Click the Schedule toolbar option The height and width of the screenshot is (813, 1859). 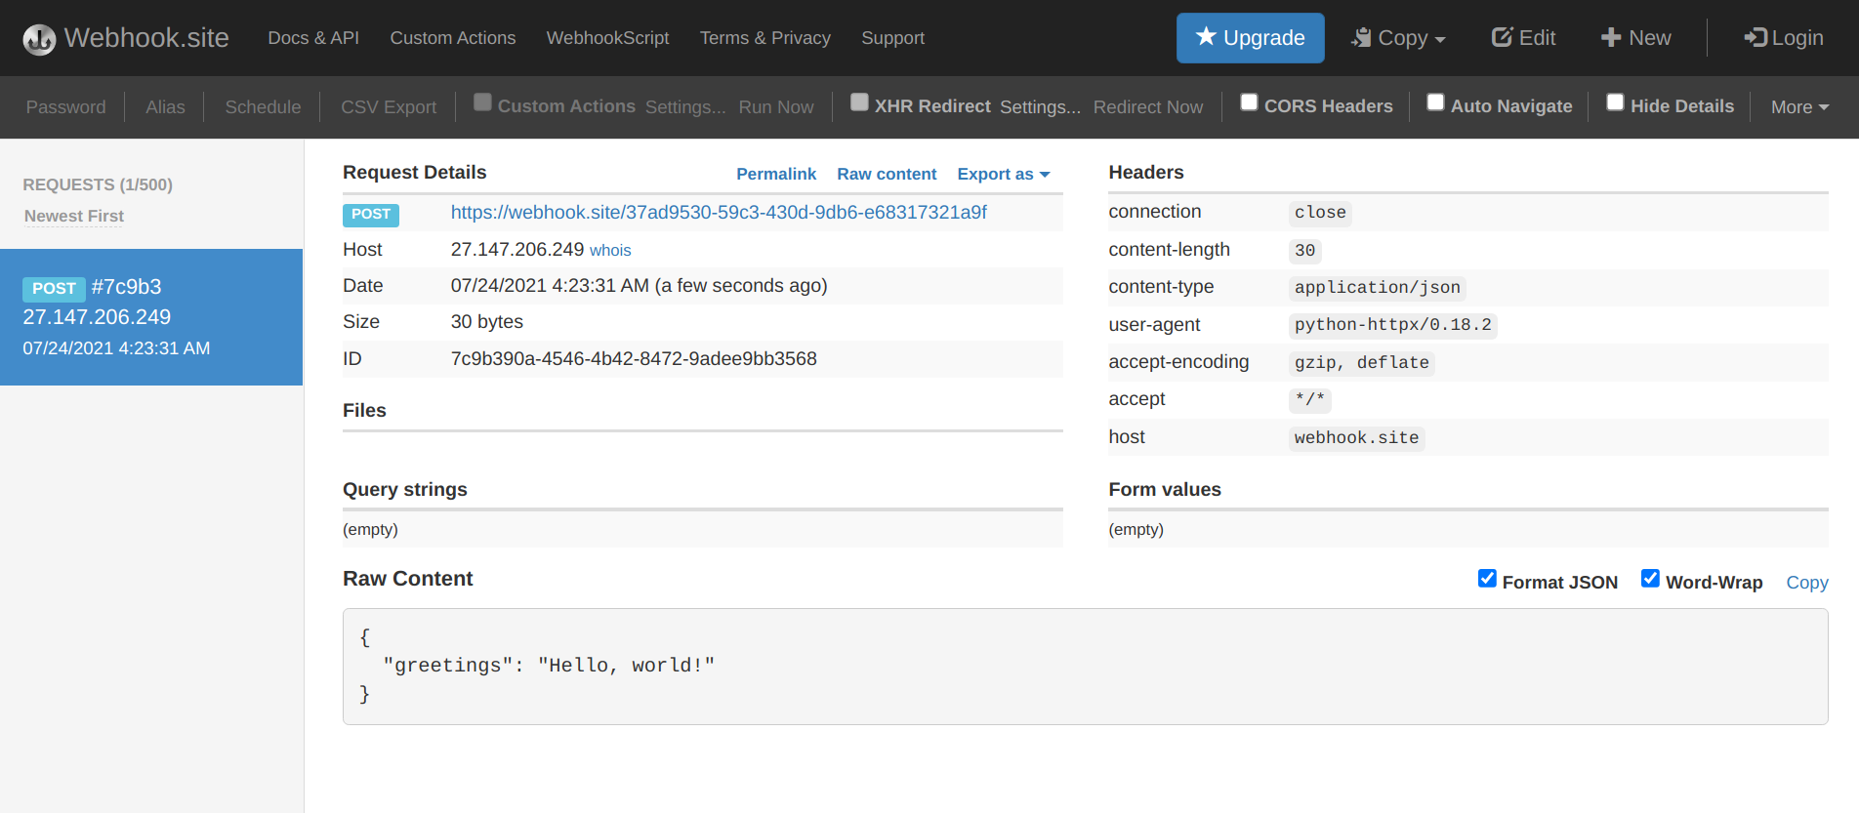click(x=263, y=107)
